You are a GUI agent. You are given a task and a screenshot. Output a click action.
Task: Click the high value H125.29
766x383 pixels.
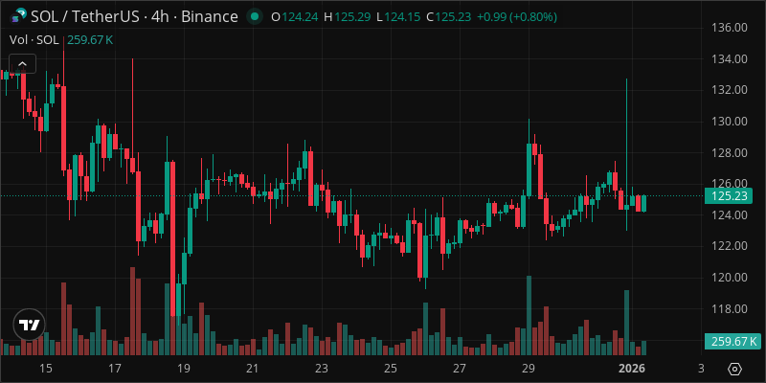tap(347, 17)
